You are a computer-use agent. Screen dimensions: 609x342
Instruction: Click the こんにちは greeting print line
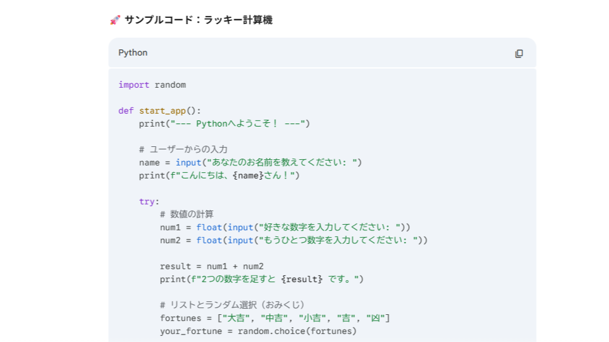click(x=219, y=176)
